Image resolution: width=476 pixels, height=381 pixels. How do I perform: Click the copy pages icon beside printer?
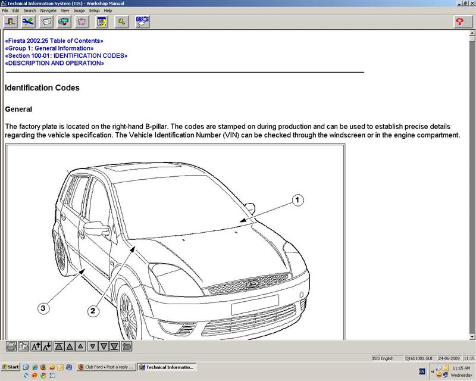pyautogui.click(x=23, y=346)
